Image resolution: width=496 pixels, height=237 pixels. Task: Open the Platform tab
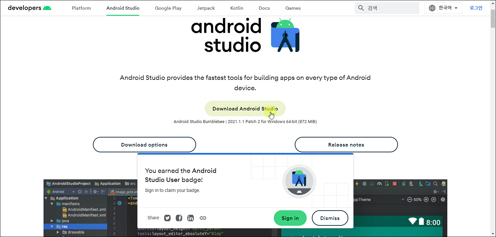pos(81,8)
